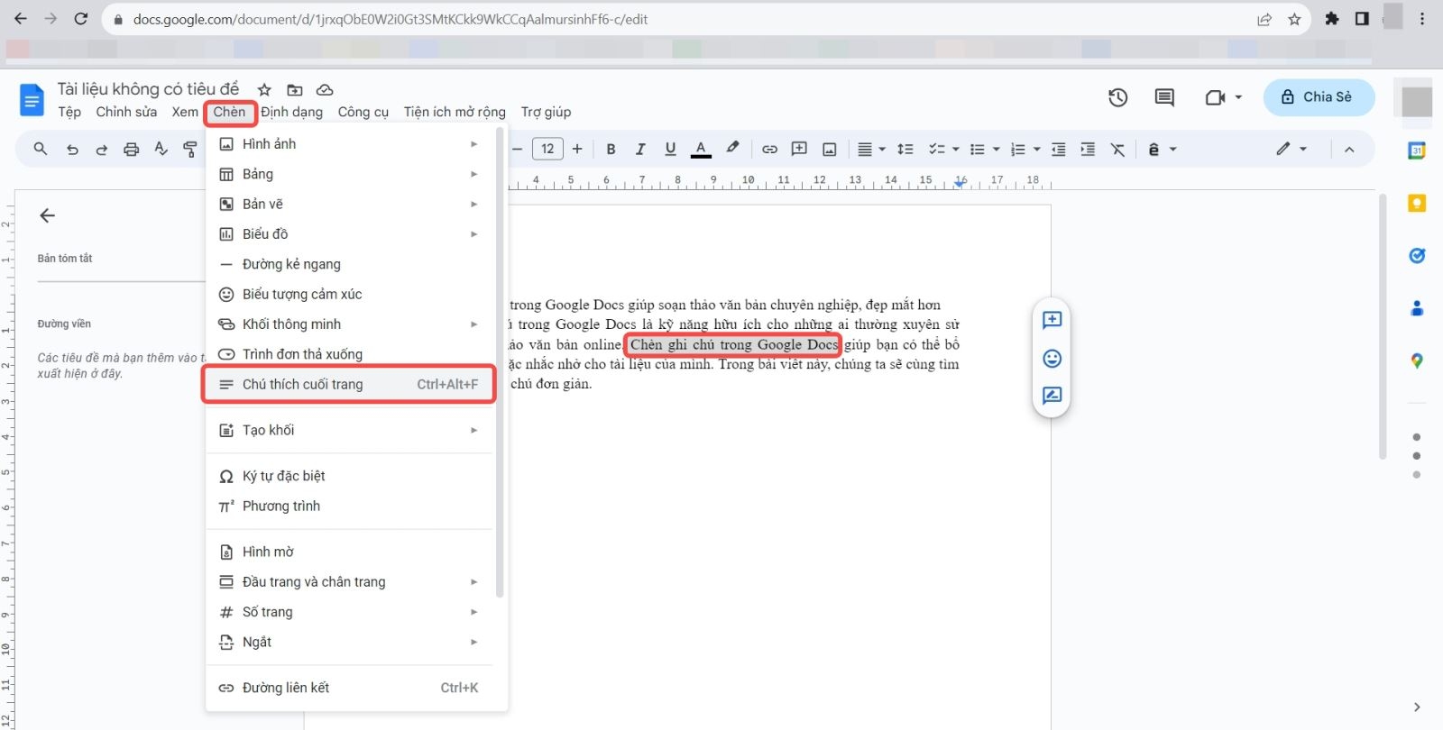Clear text formatting
1443x730 pixels.
[1117, 150]
